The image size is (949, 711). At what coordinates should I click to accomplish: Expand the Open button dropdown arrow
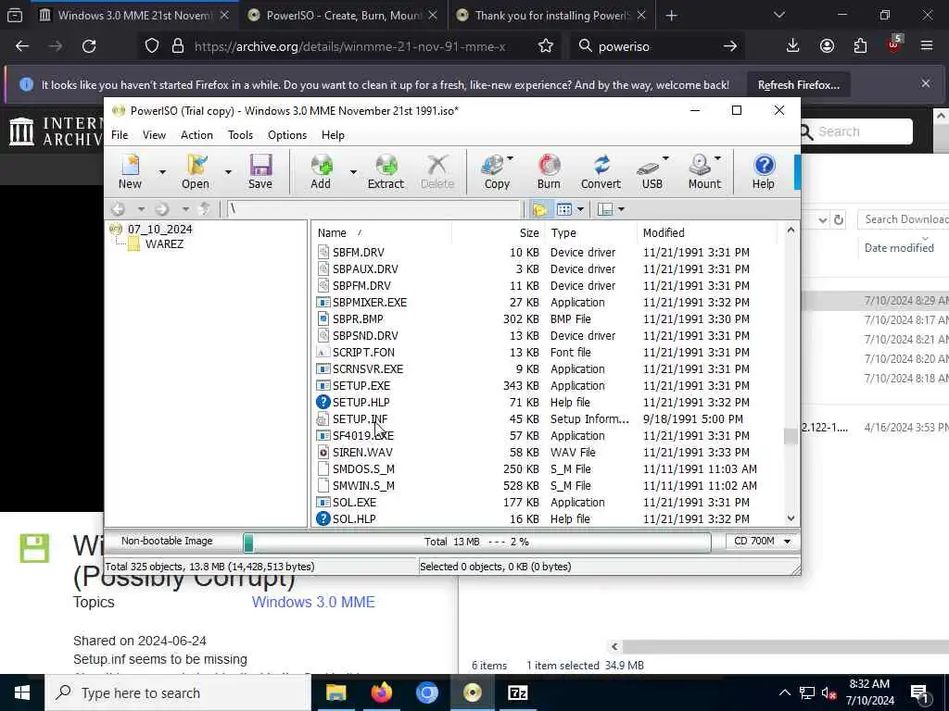click(228, 172)
